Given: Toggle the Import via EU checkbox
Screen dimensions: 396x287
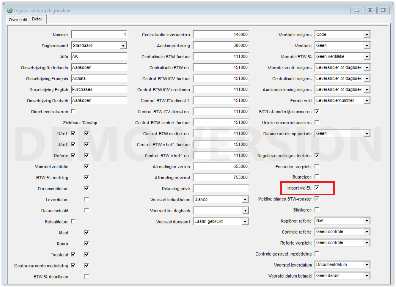Looking at the screenshot, I should 317,188.
